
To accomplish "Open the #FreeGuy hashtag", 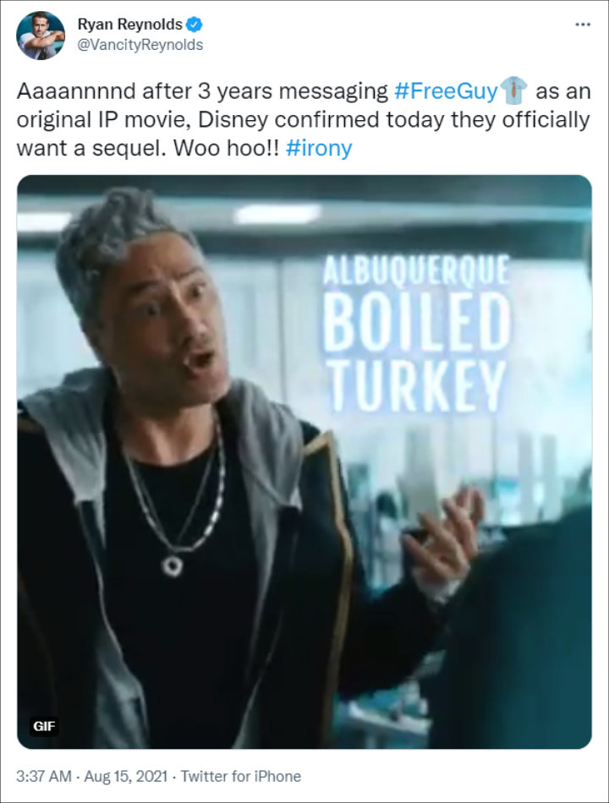I will click(x=446, y=91).
